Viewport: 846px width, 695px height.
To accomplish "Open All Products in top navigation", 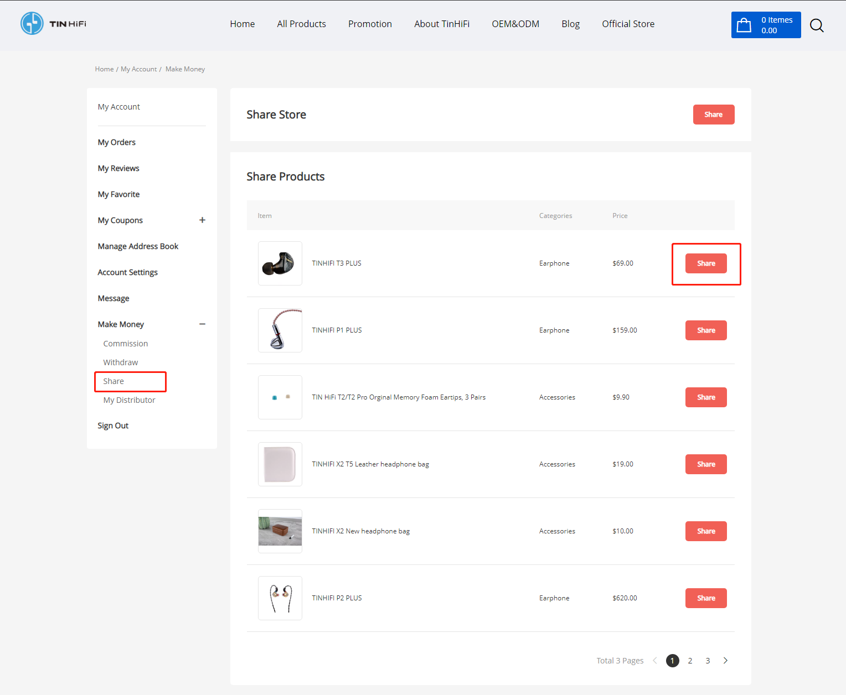I will point(301,24).
